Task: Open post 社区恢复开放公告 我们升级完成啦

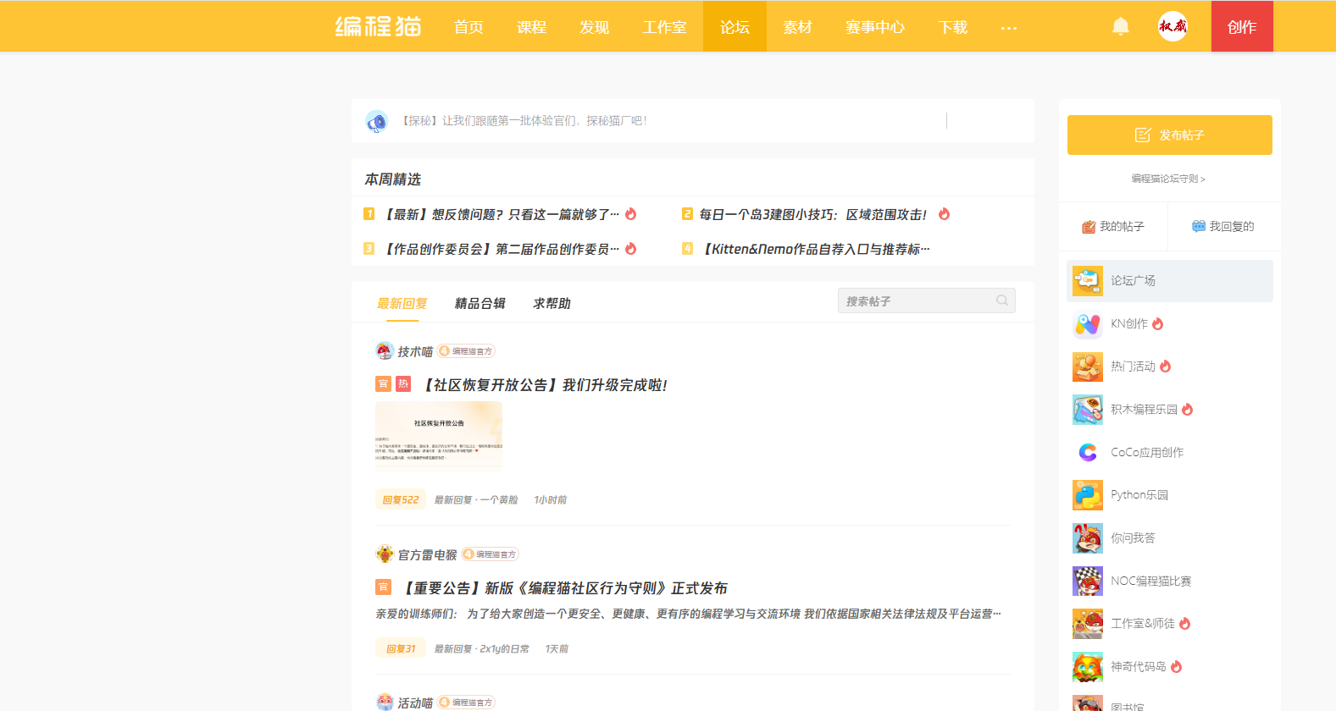Action: coord(545,385)
